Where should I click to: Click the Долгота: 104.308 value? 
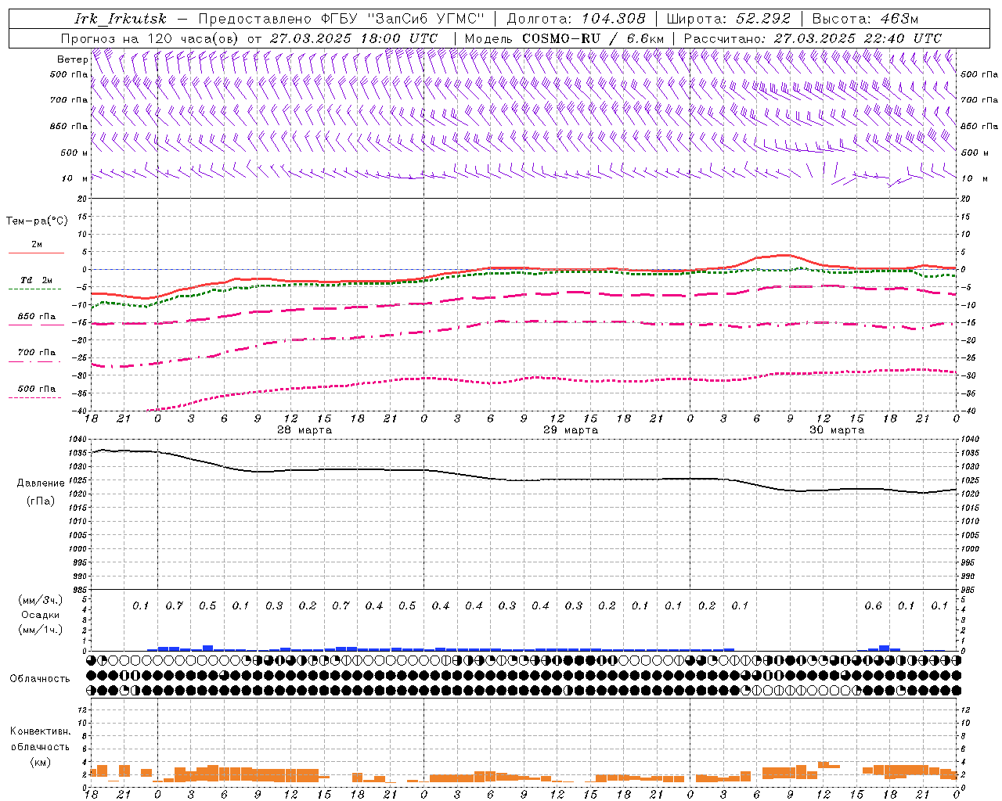(576, 19)
